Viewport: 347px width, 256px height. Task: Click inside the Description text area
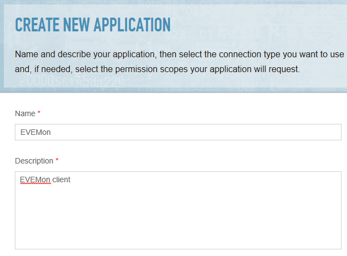tap(178, 210)
